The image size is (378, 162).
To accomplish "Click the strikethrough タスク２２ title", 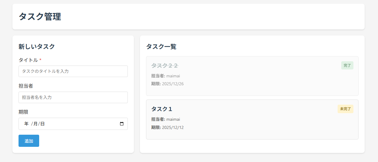I will pyautogui.click(x=165, y=66).
